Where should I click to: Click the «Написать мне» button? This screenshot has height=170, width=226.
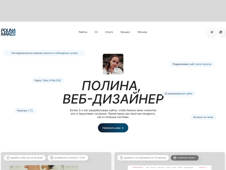[x=113, y=128]
